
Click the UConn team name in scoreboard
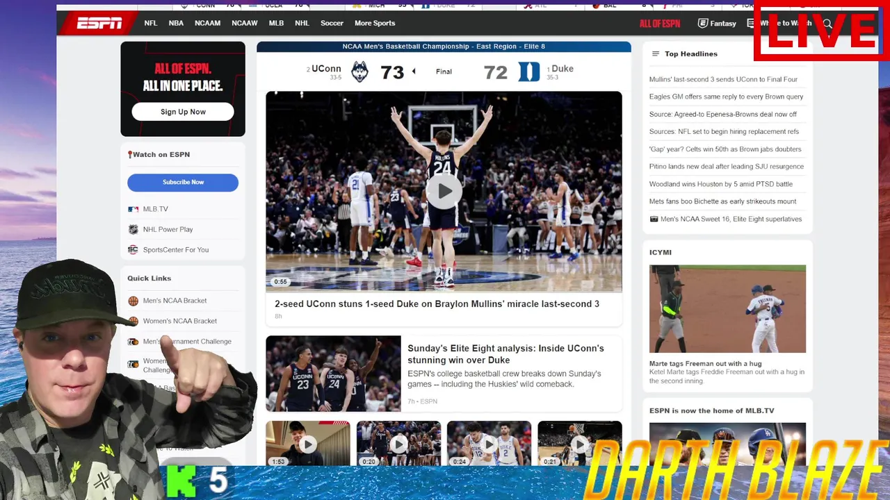pyautogui.click(x=326, y=69)
